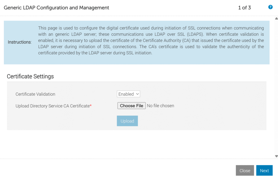
Task: Click the 1 of 3 page indicator
Action: click(244, 8)
